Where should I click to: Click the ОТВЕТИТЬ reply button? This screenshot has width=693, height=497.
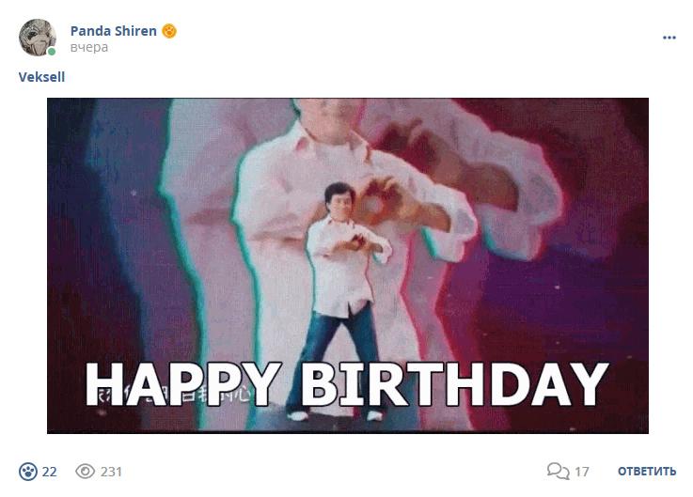click(x=647, y=472)
